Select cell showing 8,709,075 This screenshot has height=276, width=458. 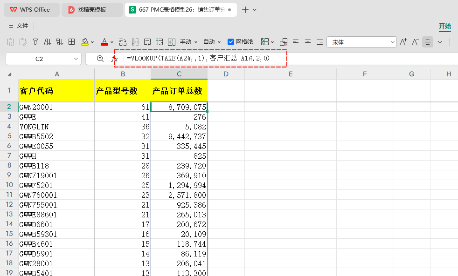[x=179, y=107]
